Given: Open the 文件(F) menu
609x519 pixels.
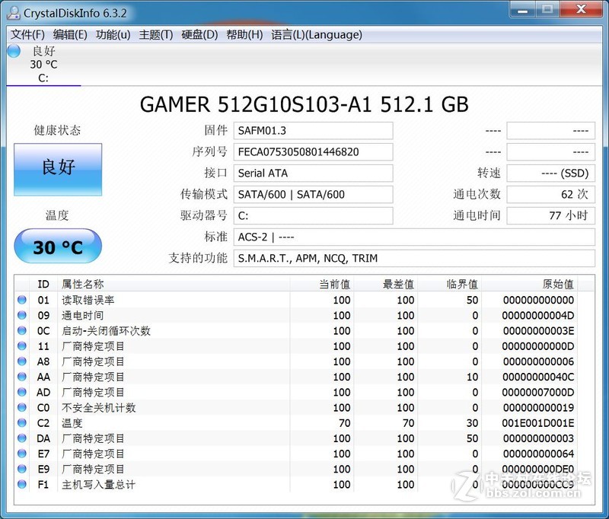Looking at the screenshot, I should pos(27,34).
